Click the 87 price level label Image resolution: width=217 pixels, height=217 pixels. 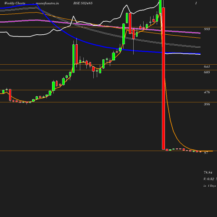point(206,153)
